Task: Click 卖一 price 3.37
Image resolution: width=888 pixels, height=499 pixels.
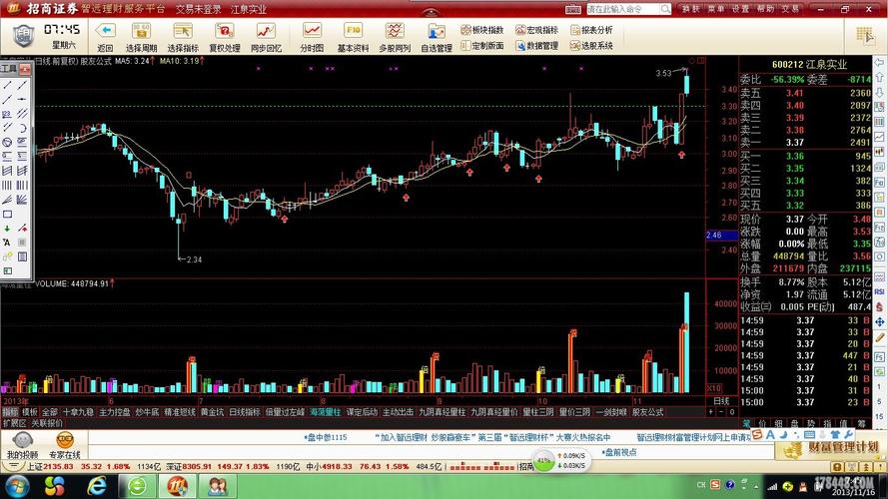Action: (794, 143)
